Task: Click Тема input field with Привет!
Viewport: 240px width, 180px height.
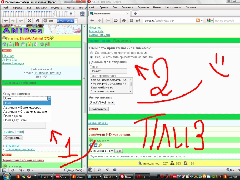Action: point(109,71)
